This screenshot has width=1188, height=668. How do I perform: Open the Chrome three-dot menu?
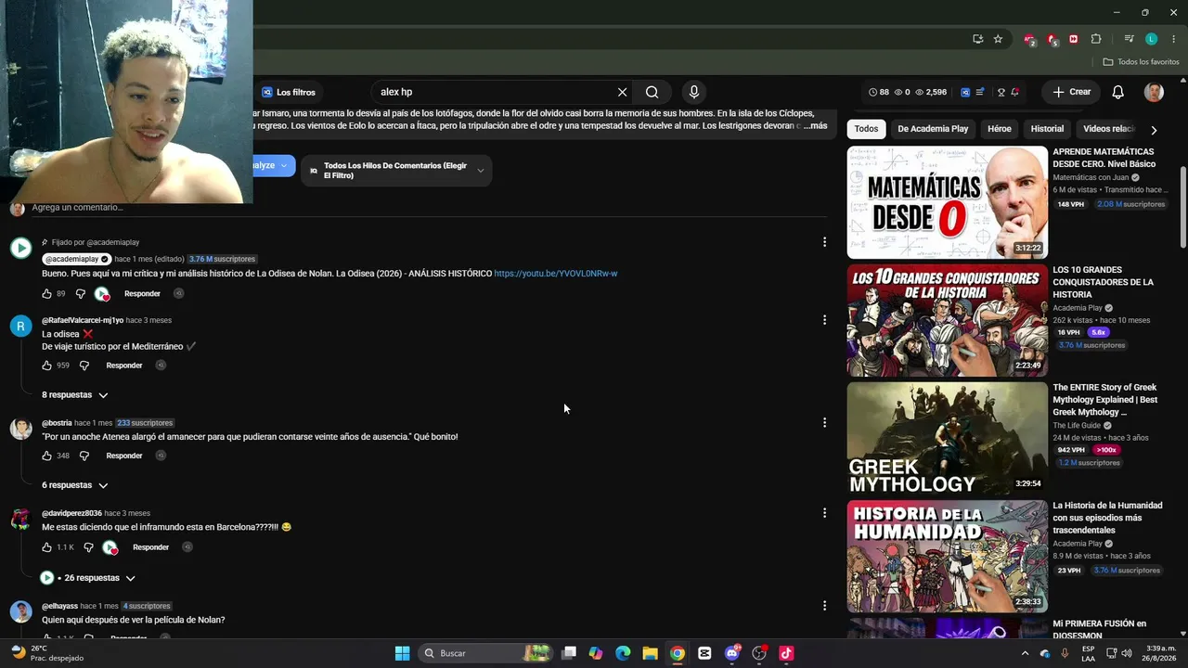[1171, 39]
